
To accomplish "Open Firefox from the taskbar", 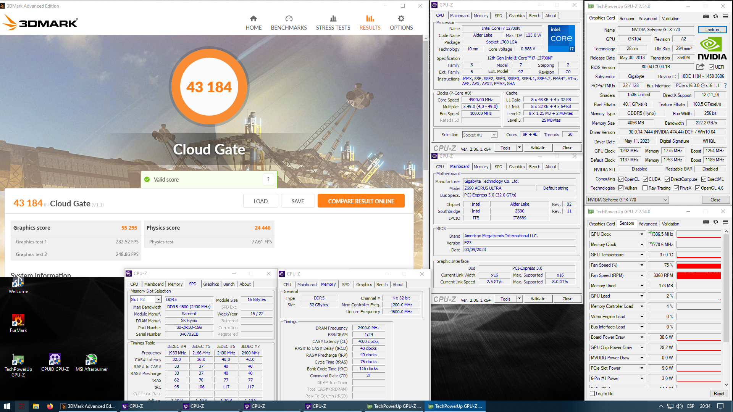I will tap(50, 406).
